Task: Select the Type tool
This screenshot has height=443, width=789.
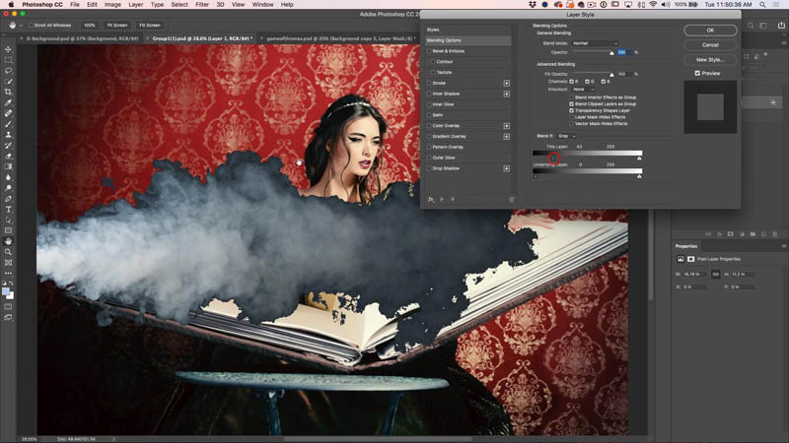Action: coord(8,210)
